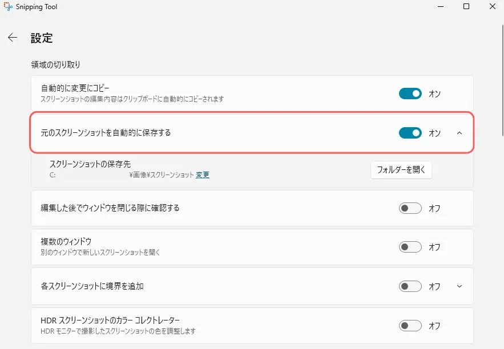Screen dimensions: 504x349
Task: Click the 設定 page title
Action: point(42,38)
